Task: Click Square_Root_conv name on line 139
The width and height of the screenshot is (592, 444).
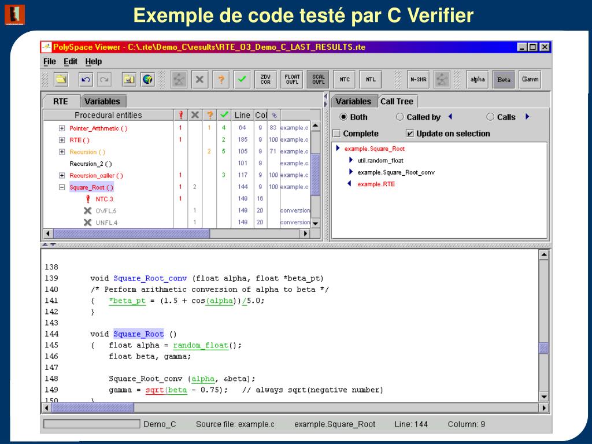Action: 150,278
